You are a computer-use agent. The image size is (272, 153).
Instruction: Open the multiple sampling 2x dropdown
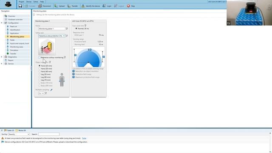coord(41,93)
